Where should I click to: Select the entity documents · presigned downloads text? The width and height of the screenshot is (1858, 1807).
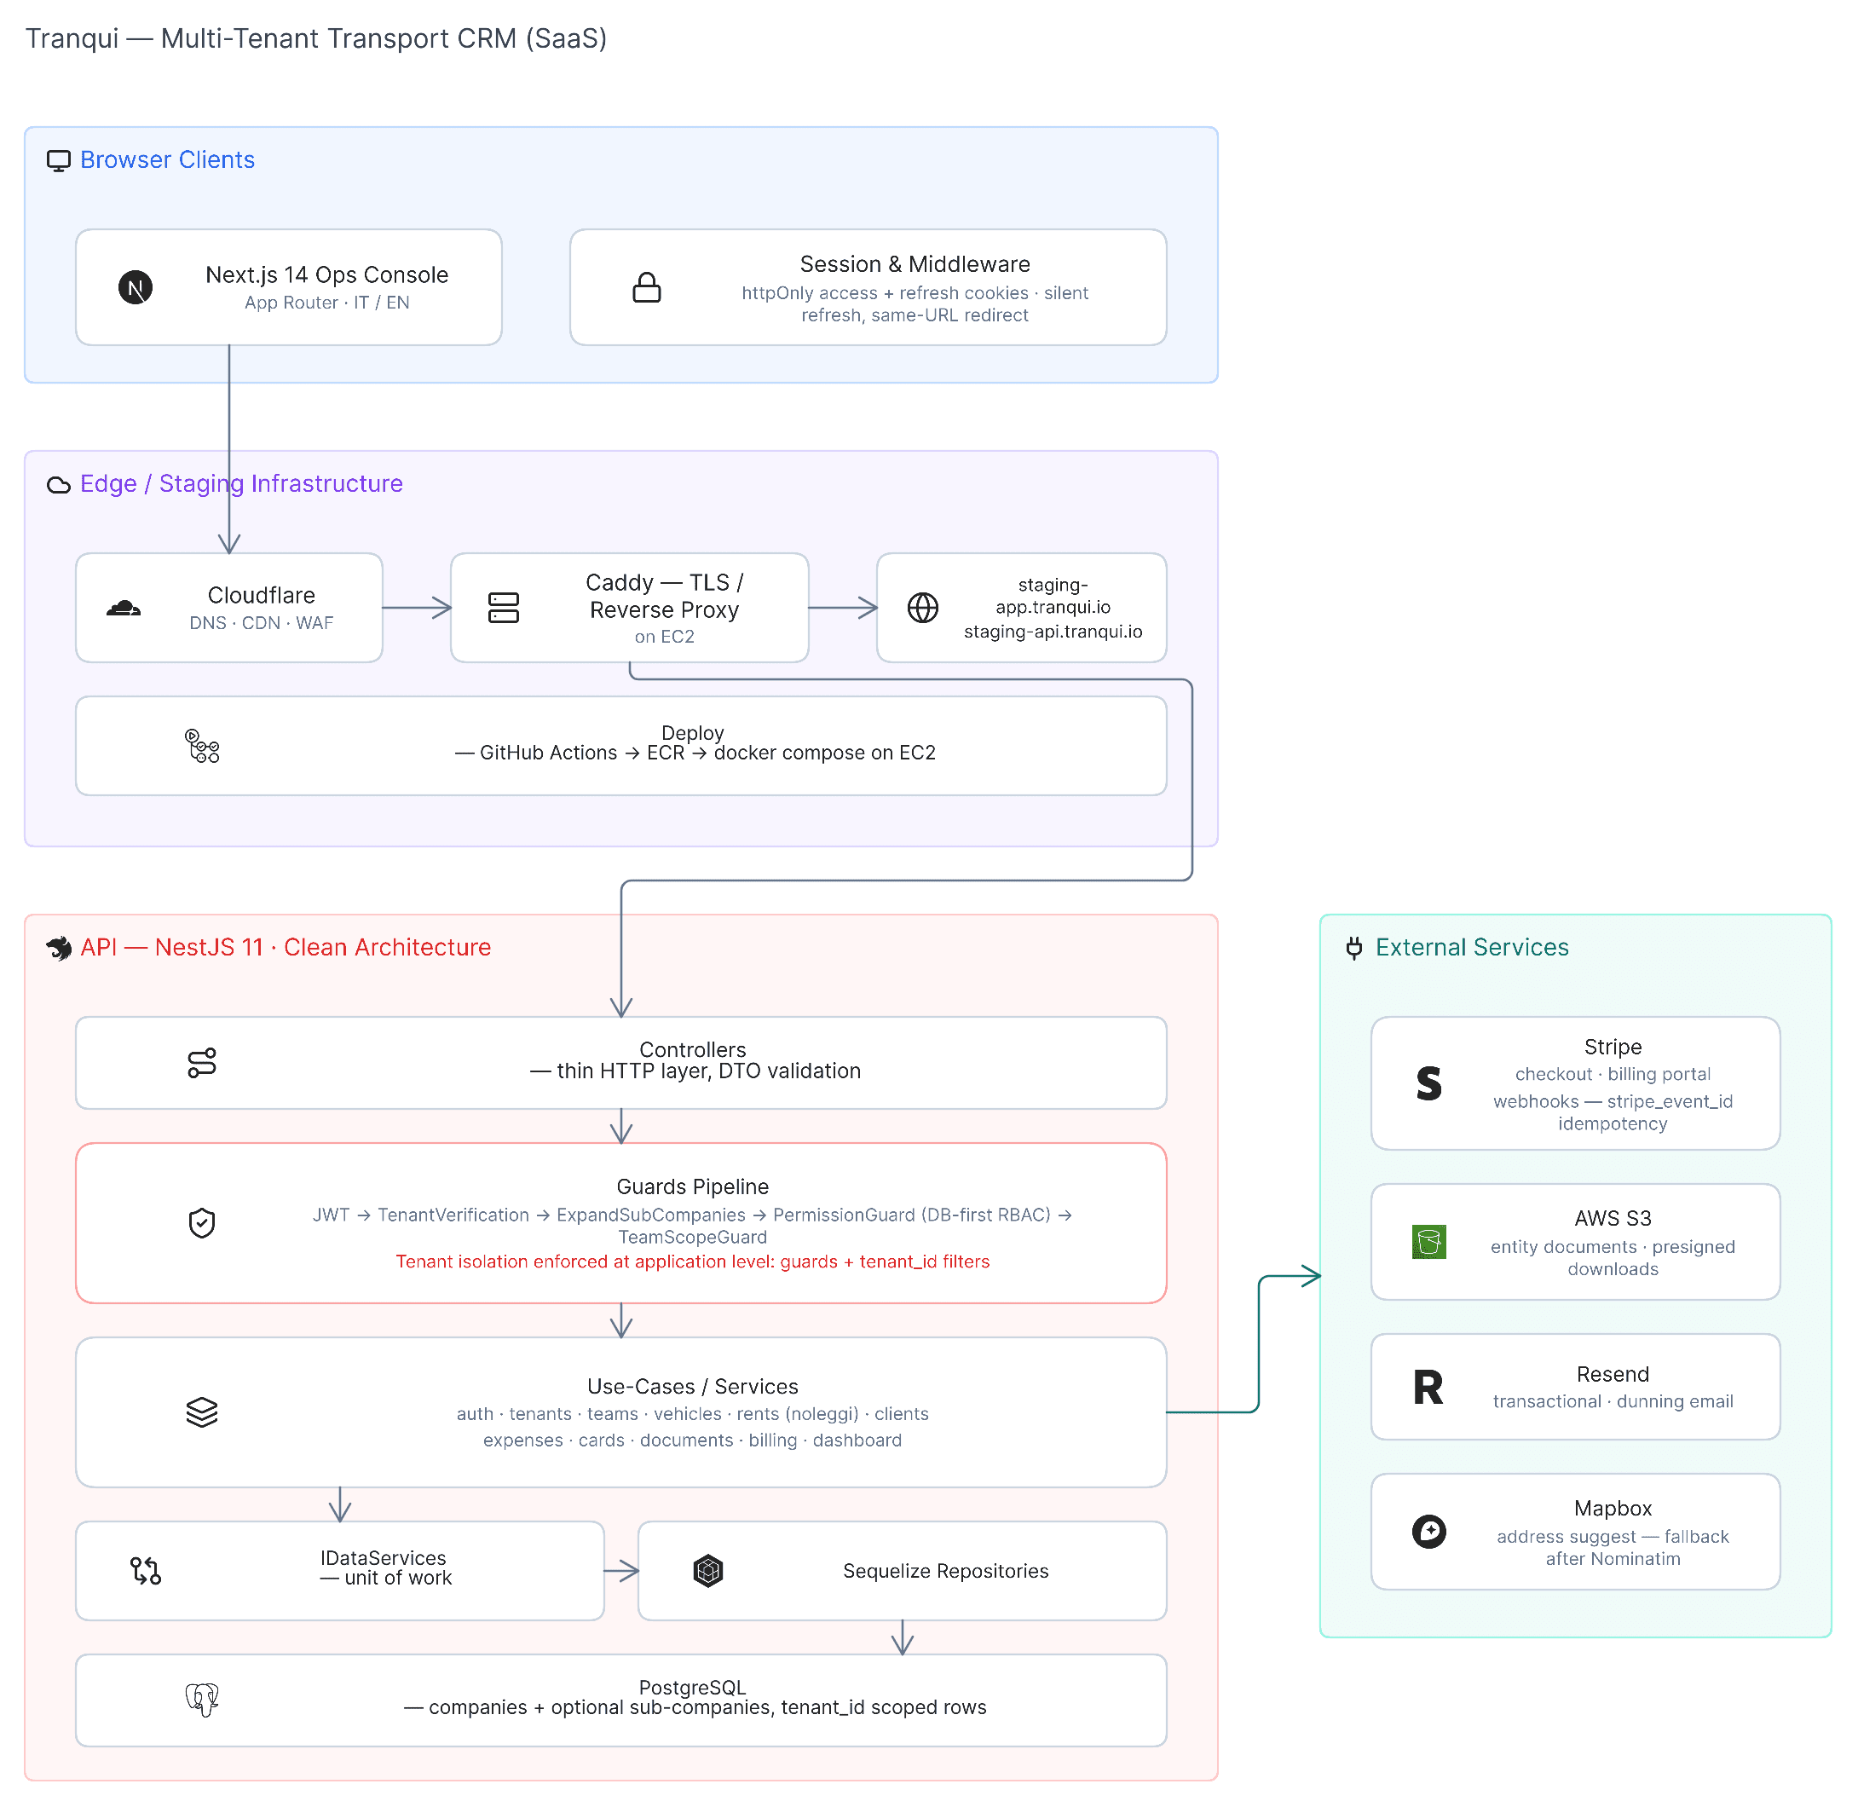1613,1258
